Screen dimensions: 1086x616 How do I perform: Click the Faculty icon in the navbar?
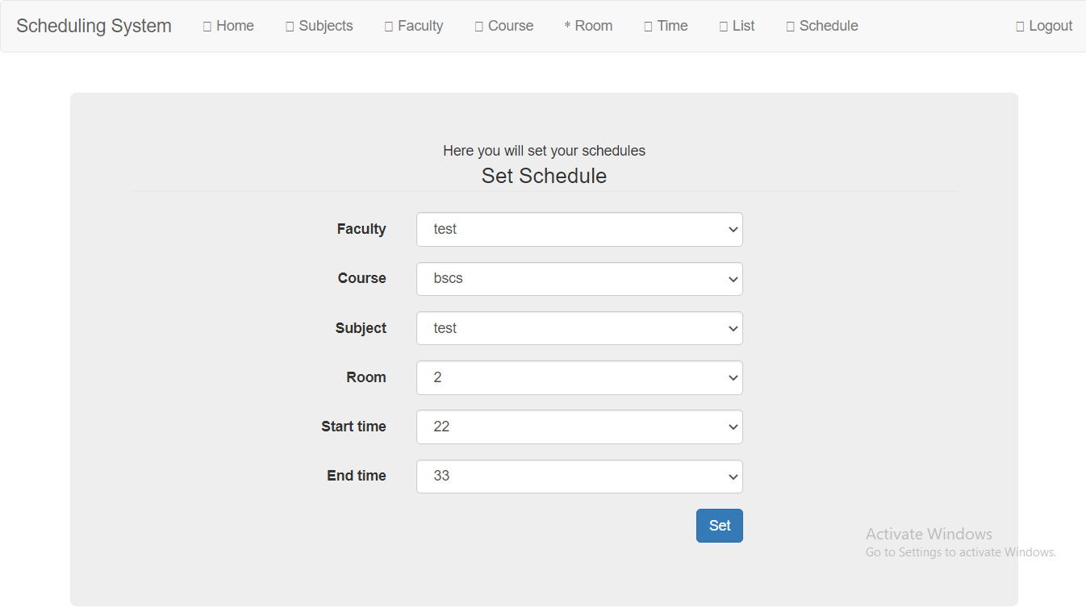(x=386, y=25)
